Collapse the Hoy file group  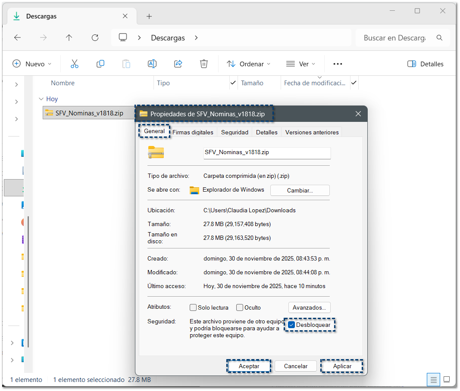point(41,99)
